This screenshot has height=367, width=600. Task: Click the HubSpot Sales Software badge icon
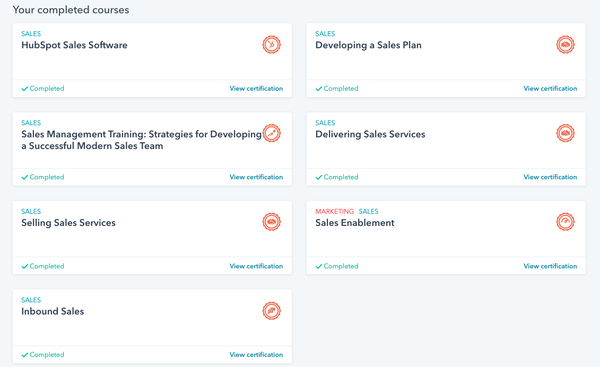coord(271,45)
